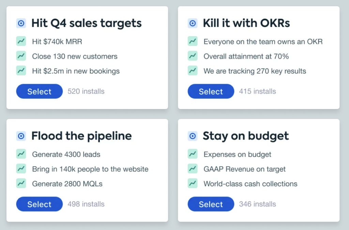Image resolution: width=349 pixels, height=230 pixels.
Task: Click the Flood the pipeline heading
Action: (x=81, y=136)
